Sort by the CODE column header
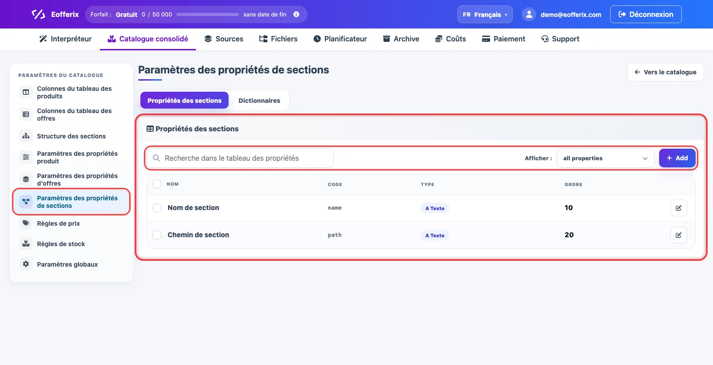 [335, 184]
